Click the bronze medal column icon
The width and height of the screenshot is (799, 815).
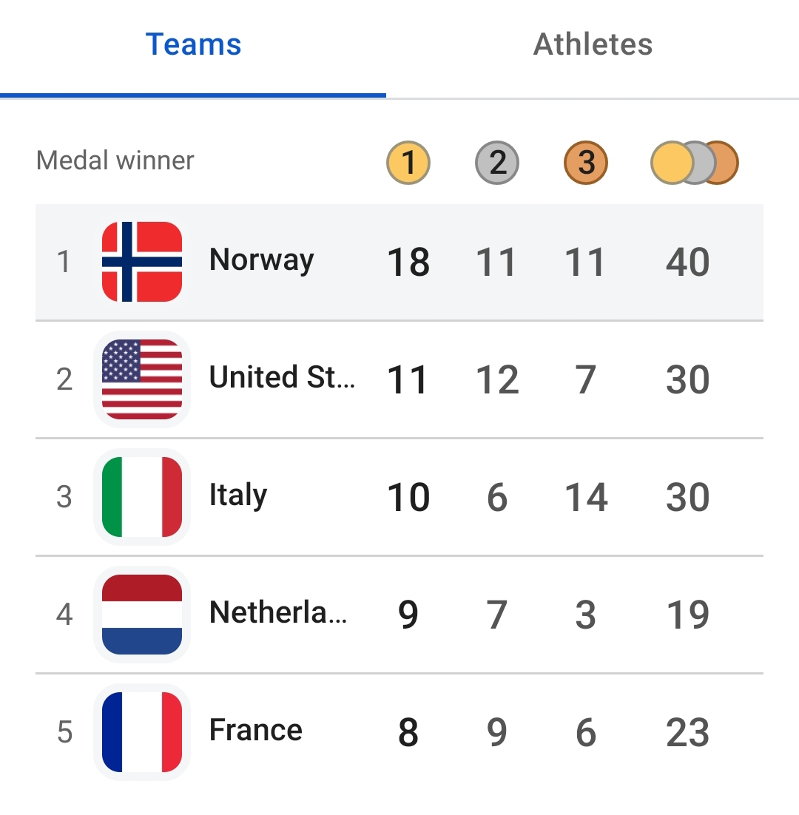coord(586,163)
